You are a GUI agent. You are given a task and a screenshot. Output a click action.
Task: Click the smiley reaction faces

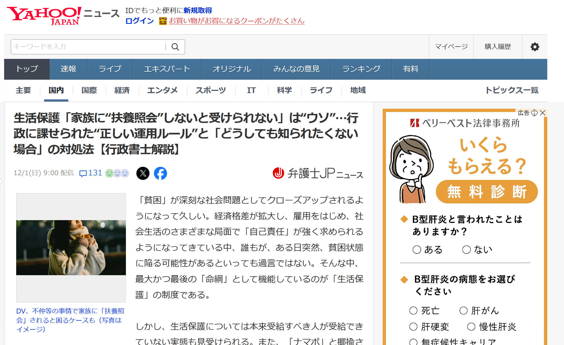(x=117, y=173)
